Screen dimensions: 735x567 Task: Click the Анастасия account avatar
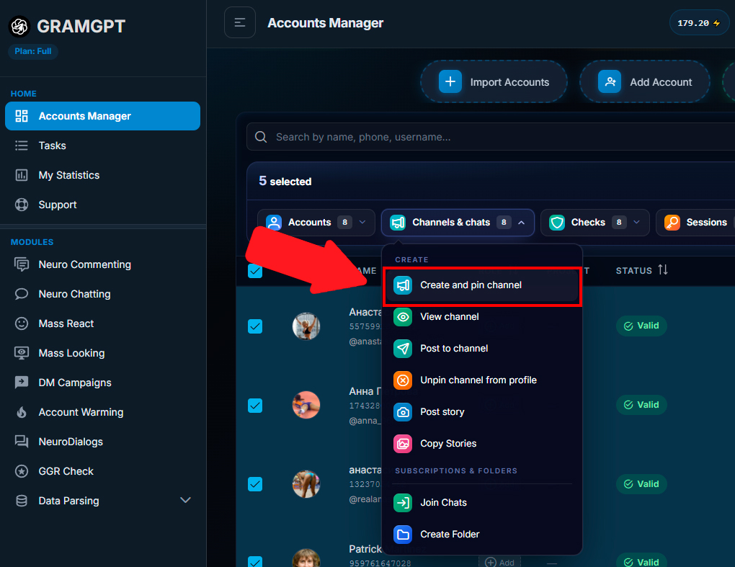click(306, 326)
